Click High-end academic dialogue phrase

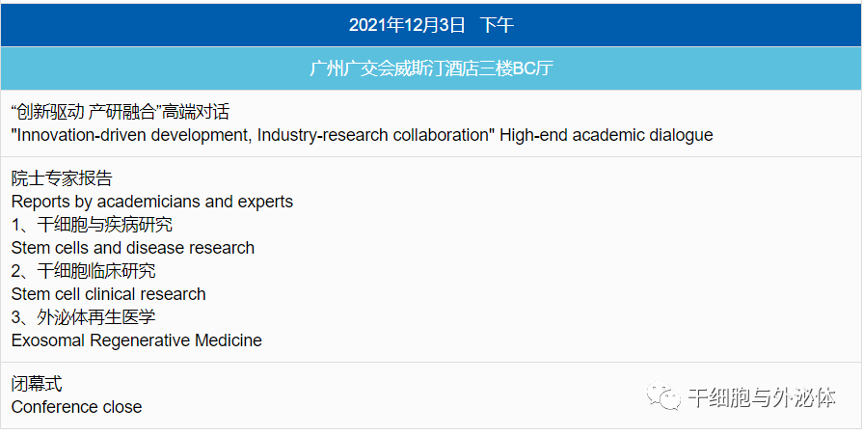(x=607, y=135)
